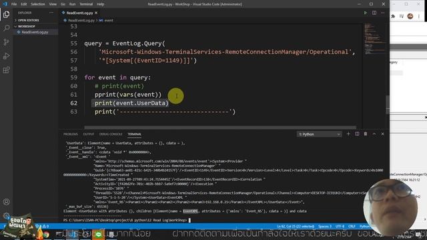Image resolution: width=427 pixels, height=240 pixels.
Task: Close the ReadEventLog.py editor tab
Action: (96, 13)
